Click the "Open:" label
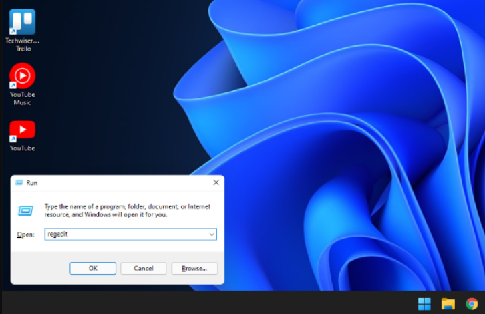485x314 pixels. click(x=25, y=234)
